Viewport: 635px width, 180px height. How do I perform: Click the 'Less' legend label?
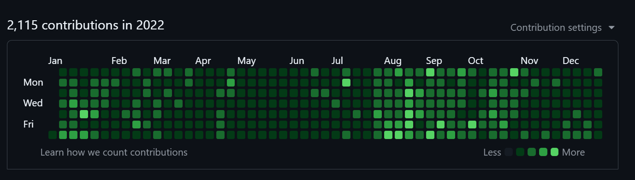coord(492,152)
